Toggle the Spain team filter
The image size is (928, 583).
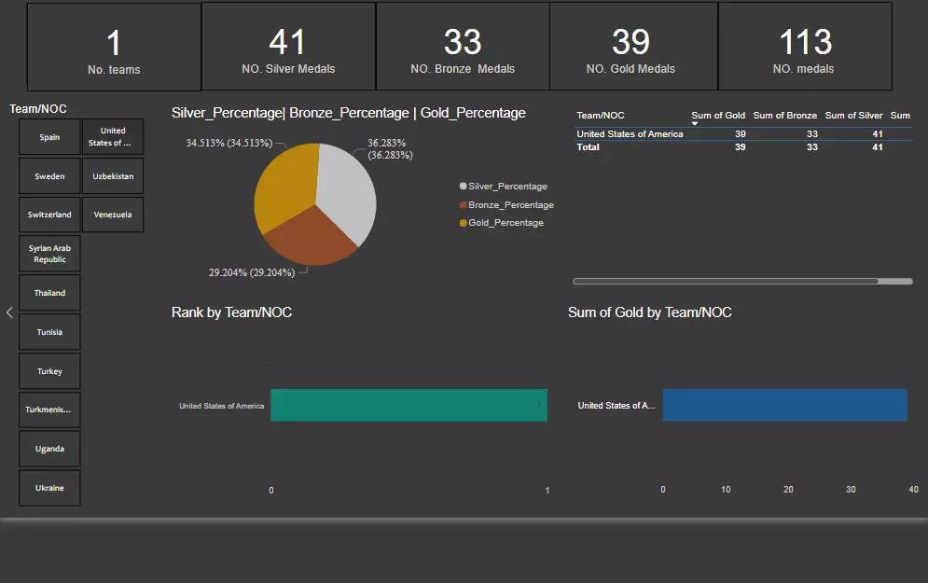click(48, 136)
